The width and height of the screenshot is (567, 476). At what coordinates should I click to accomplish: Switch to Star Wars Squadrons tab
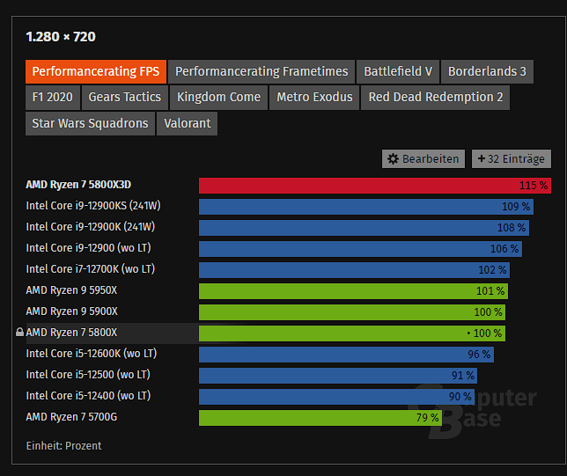click(90, 123)
